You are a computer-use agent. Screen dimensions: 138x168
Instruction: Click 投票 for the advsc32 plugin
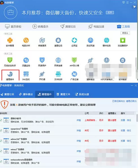[123, 141]
